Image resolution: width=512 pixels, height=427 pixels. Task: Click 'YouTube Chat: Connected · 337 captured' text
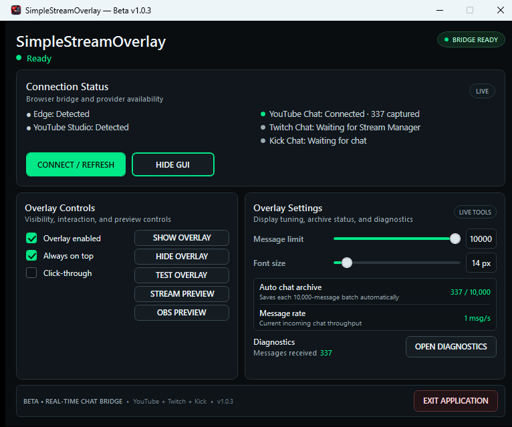pyautogui.click(x=344, y=114)
